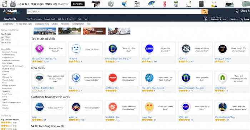Select the Smart Home category
The width and height of the screenshot is (250, 130).
tap(7, 94)
